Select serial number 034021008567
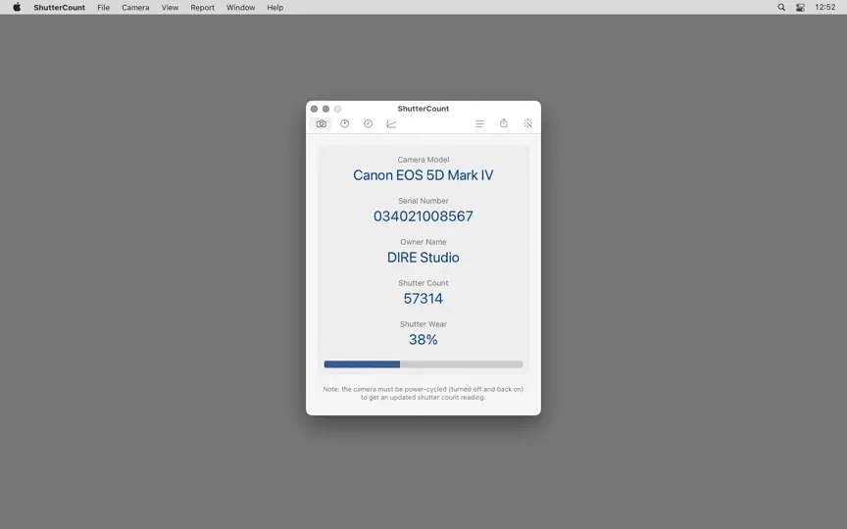 point(423,216)
